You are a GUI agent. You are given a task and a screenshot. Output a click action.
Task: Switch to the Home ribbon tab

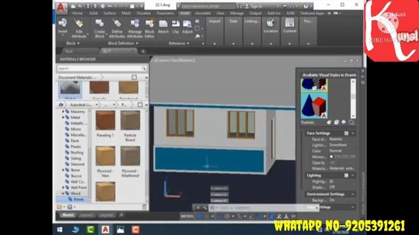[x=77, y=13]
